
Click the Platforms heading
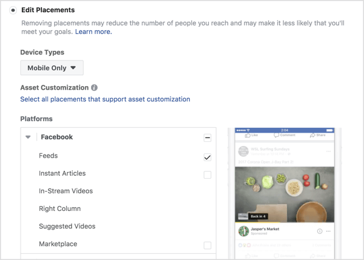[x=36, y=119]
